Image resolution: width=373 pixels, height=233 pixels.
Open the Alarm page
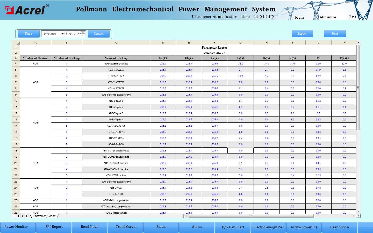click(x=197, y=227)
